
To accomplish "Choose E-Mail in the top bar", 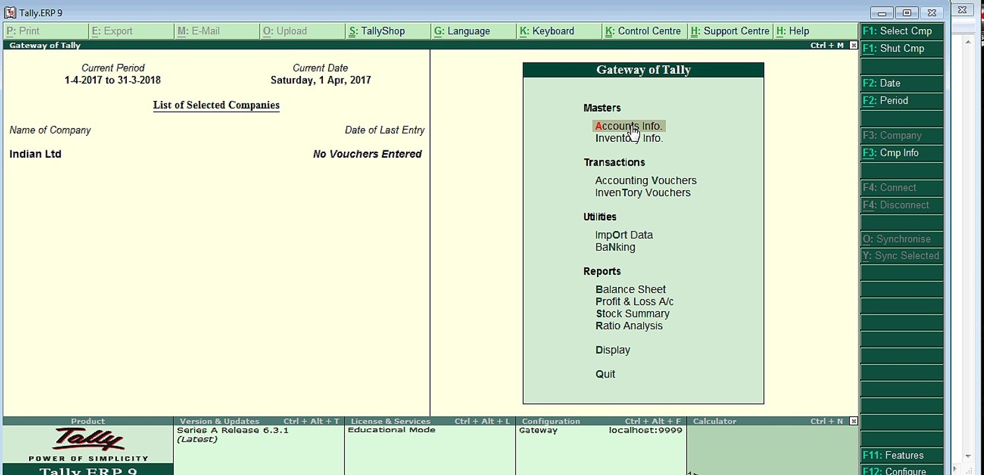I will 217,31.
